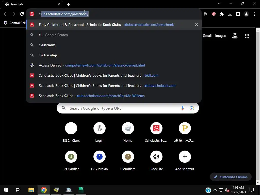Open Scholastic Book Clubs clubs.scholastic.com suggestion
The width and height of the screenshot is (260, 195).
pyautogui.click(x=114, y=86)
